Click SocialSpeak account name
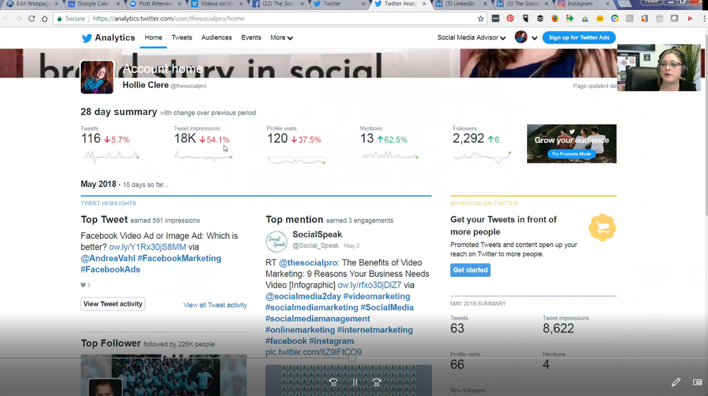Screen dimensions: 708x396 pos(318,235)
